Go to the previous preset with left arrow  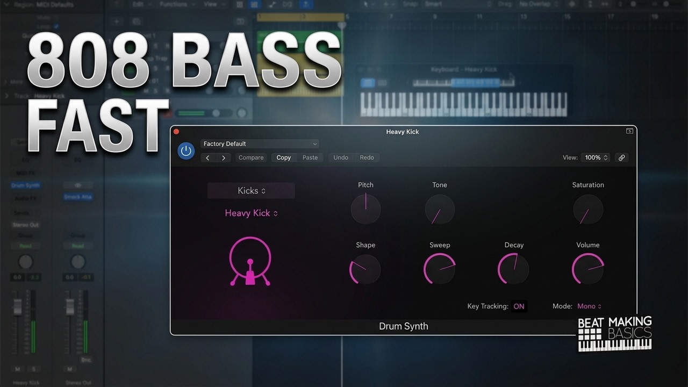coord(207,157)
